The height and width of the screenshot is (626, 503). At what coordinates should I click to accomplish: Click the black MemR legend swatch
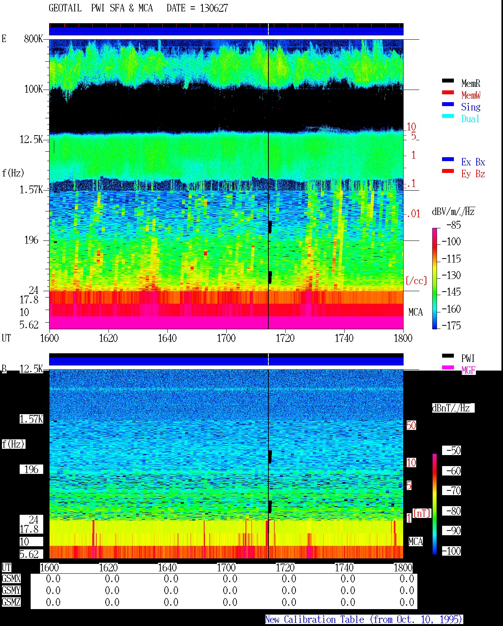click(x=448, y=81)
